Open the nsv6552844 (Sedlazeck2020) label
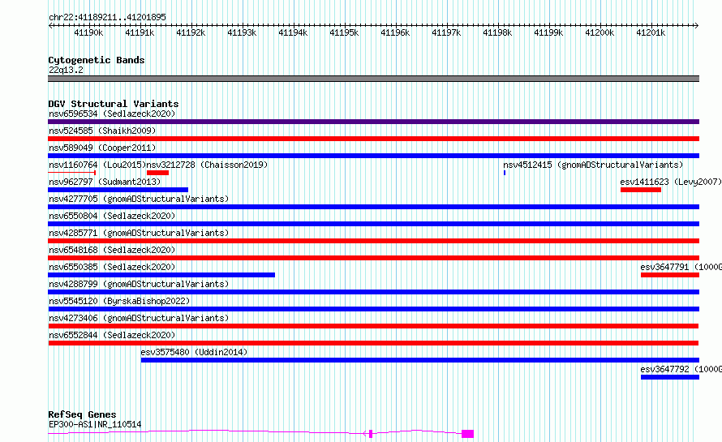Image resolution: width=722 pixels, height=442 pixels. tap(112, 335)
